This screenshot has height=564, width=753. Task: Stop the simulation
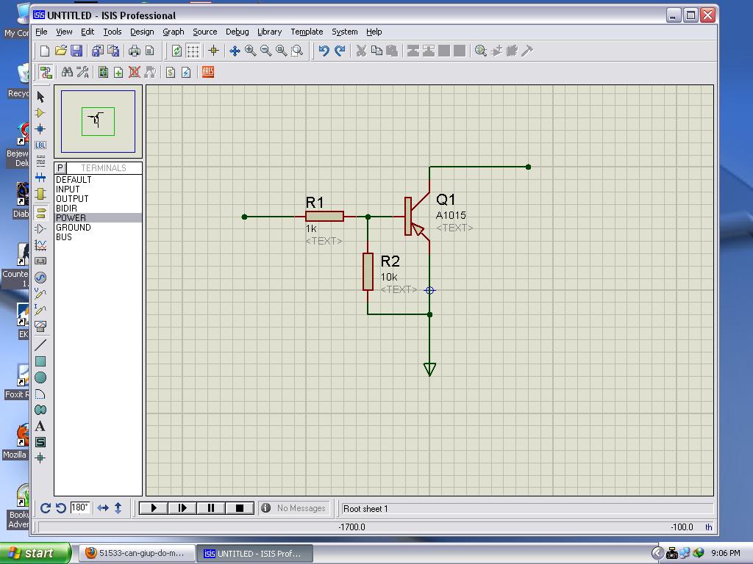pos(239,507)
